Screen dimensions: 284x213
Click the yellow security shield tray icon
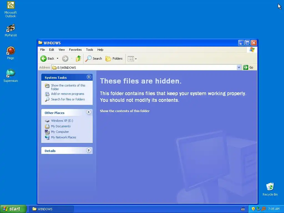pos(253,209)
